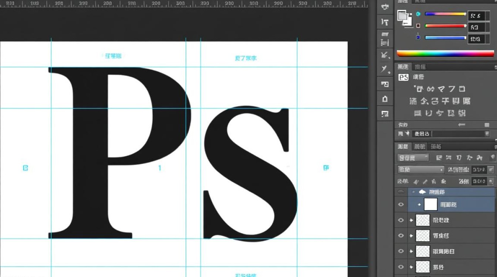This screenshot has width=497, height=277.
Task: Click the layer fill value field
Action: [480, 181]
